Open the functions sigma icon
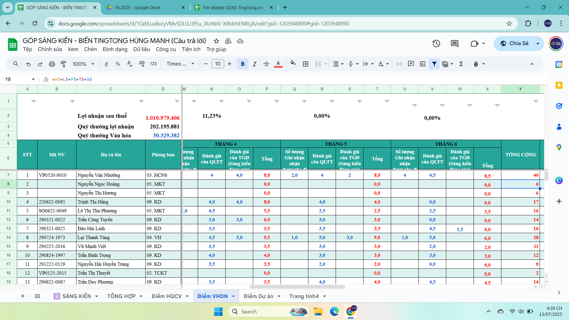Viewport: 569px width, 320px height. (461, 64)
